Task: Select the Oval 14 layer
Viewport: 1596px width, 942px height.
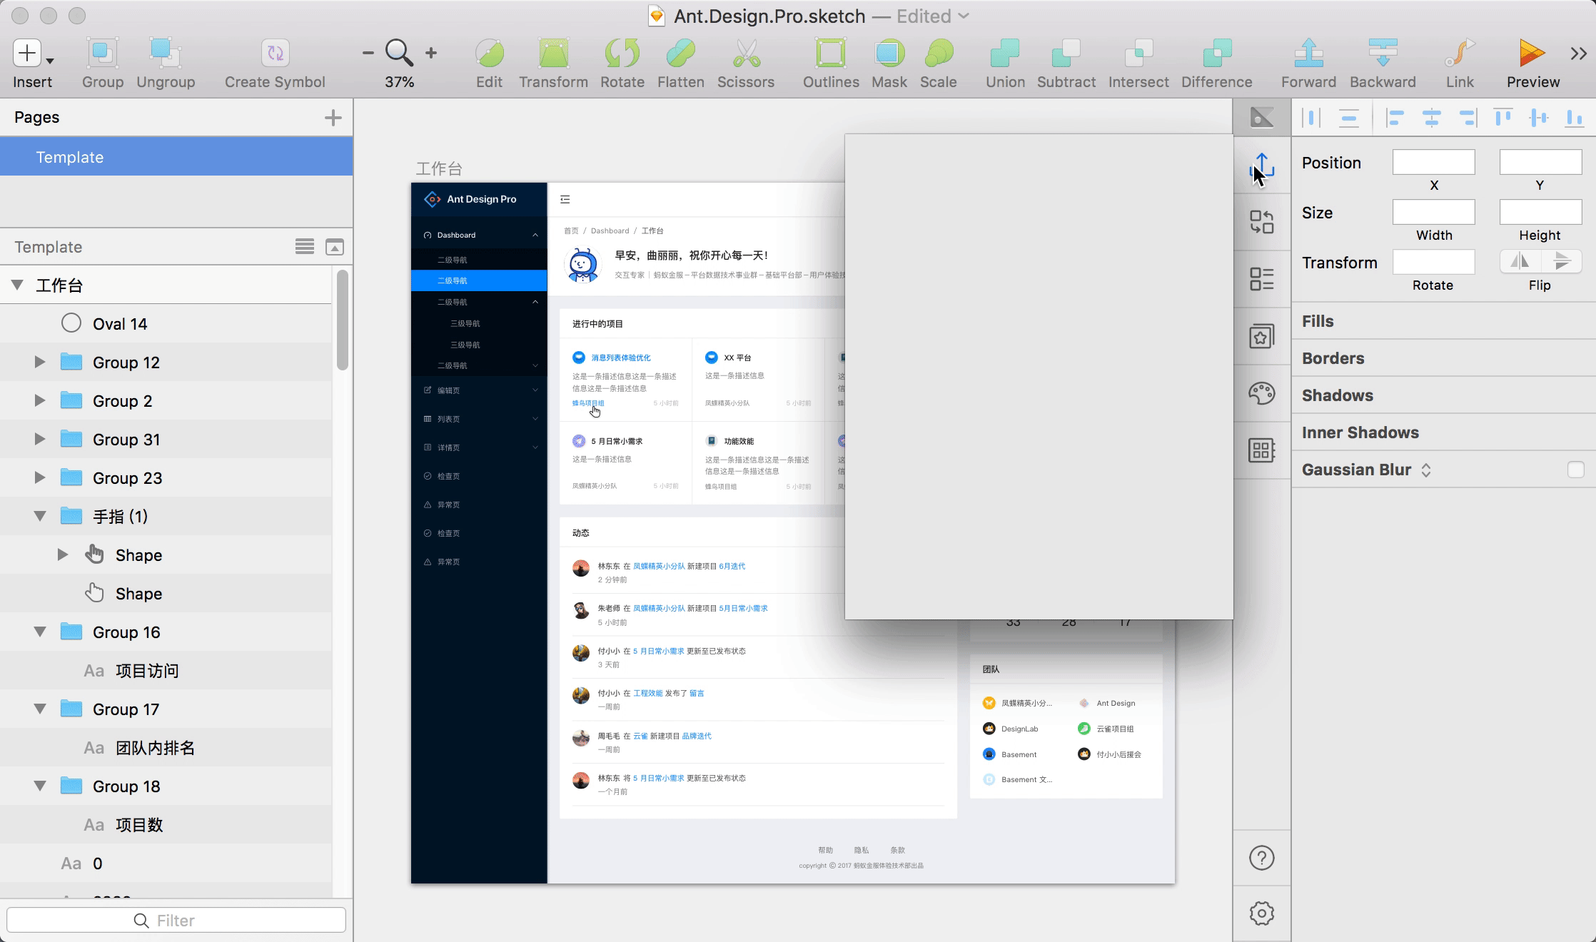Action: 120,324
